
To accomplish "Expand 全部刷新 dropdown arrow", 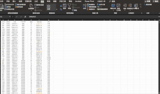I will 31,10.
